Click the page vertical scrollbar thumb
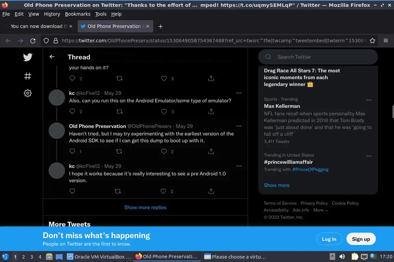Image resolution: width=394 pixels, height=262 pixels. click(x=393, y=112)
